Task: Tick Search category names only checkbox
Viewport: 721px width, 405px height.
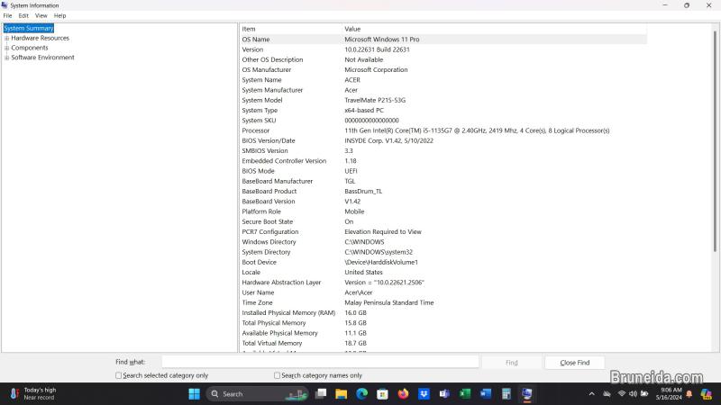Action: 278,375
